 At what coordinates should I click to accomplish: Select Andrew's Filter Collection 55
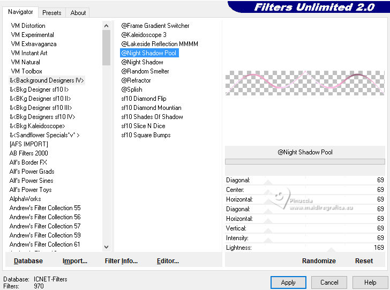coord(45,208)
